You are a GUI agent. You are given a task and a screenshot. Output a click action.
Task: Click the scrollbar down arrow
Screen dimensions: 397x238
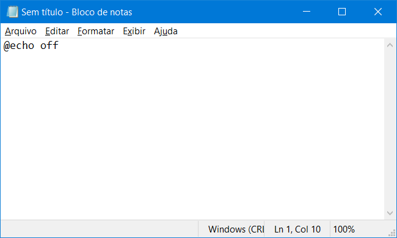390,213
